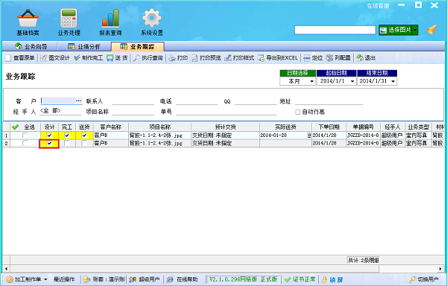Select the 业务跟踪 tab
This screenshot has width=447, height=286.
[x=138, y=46]
